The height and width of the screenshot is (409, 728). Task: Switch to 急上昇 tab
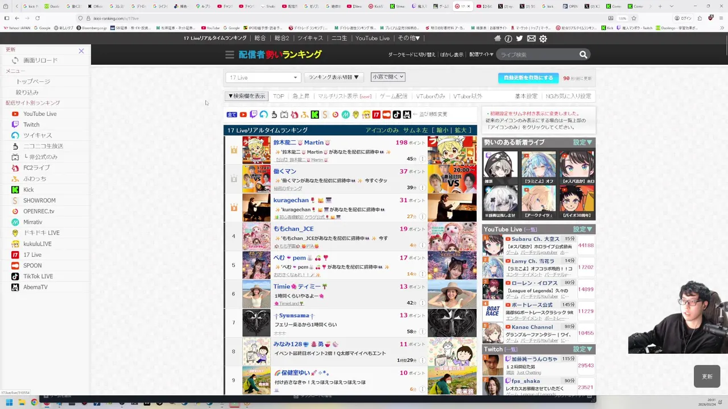[x=301, y=97]
